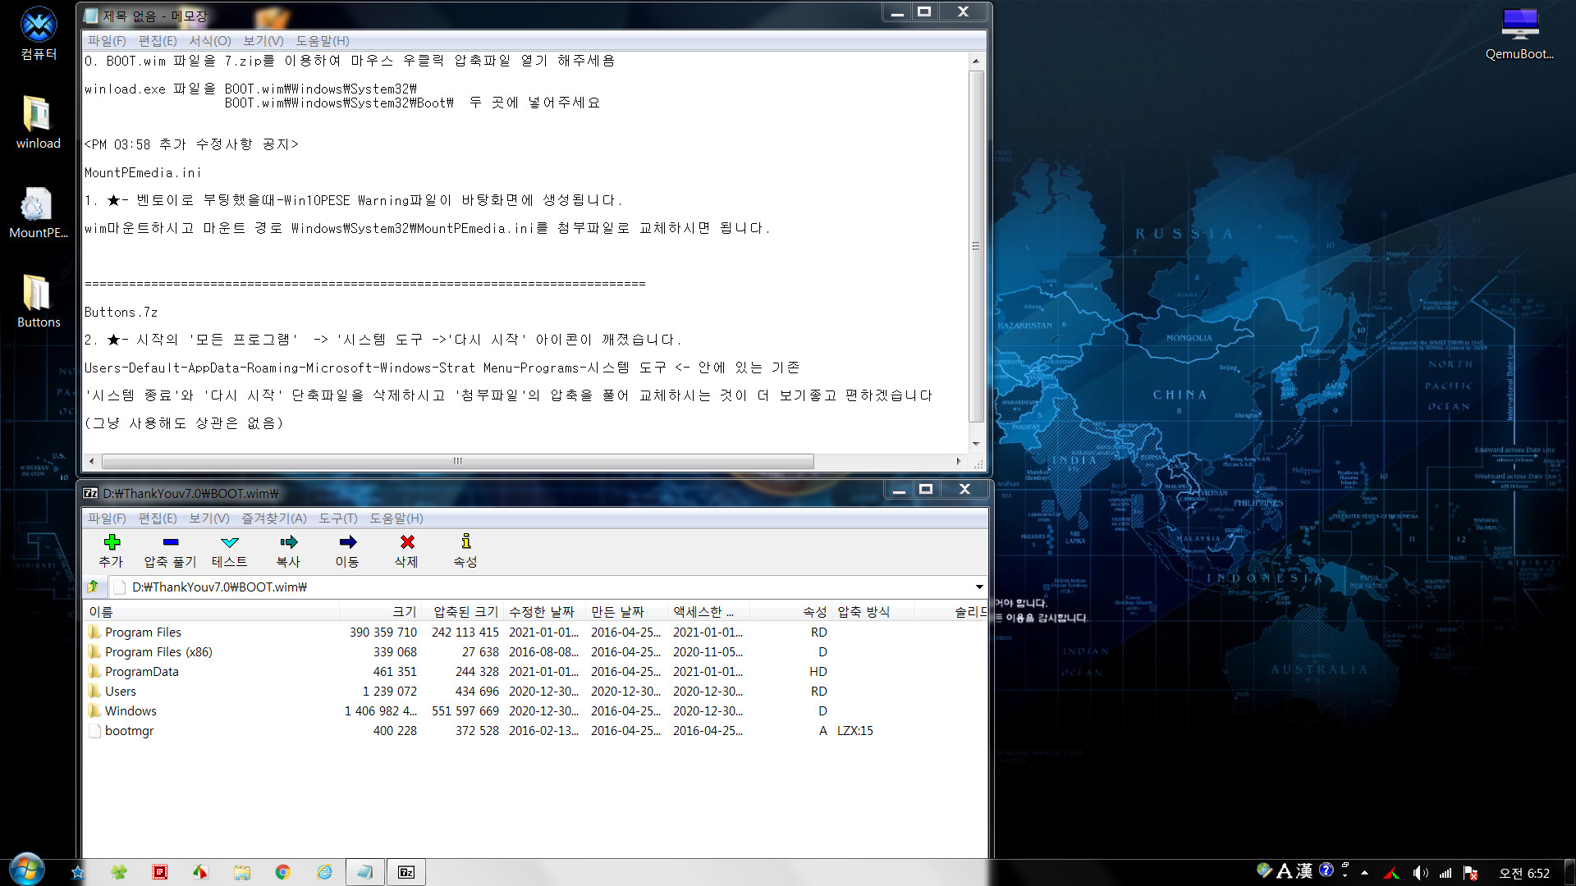Open the 7-Zip address bar dropdown
This screenshot has height=886, width=1576.
pos(979,587)
